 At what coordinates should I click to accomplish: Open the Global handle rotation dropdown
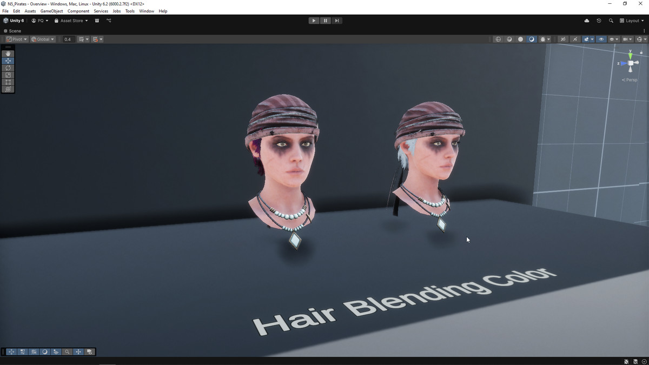[x=43, y=39]
